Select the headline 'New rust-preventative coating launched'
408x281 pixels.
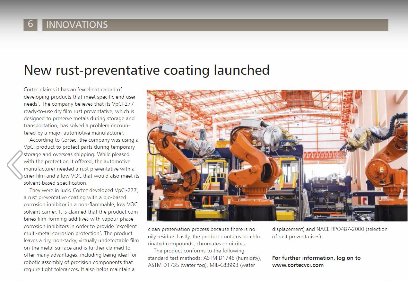(x=147, y=70)
